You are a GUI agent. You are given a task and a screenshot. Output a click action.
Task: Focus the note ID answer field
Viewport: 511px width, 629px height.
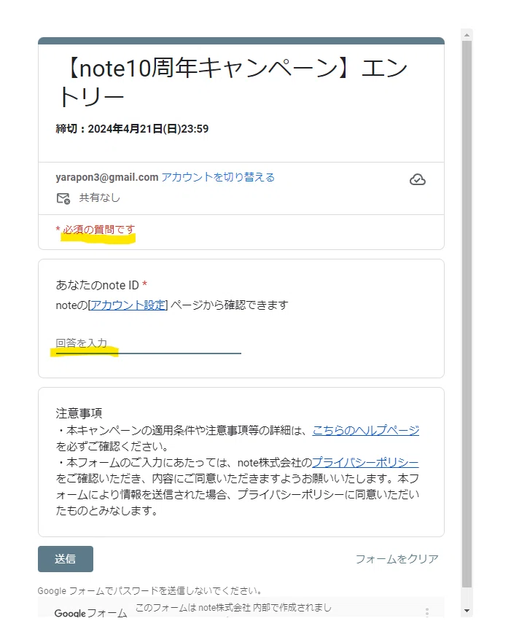coord(149,344)
